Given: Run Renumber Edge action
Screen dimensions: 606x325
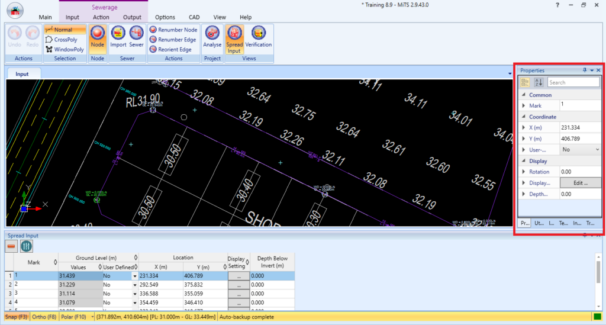Looking at the screenshot, I should pyautogui.click(x=173, y=40).
